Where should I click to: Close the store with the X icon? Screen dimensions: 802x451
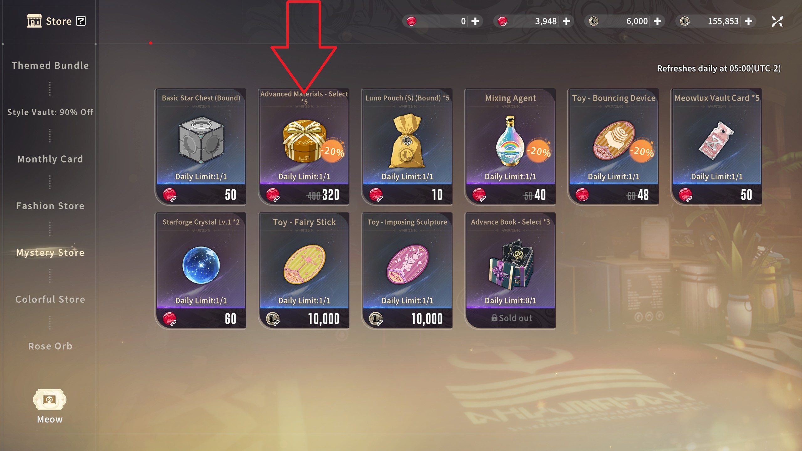pos(777,21)
